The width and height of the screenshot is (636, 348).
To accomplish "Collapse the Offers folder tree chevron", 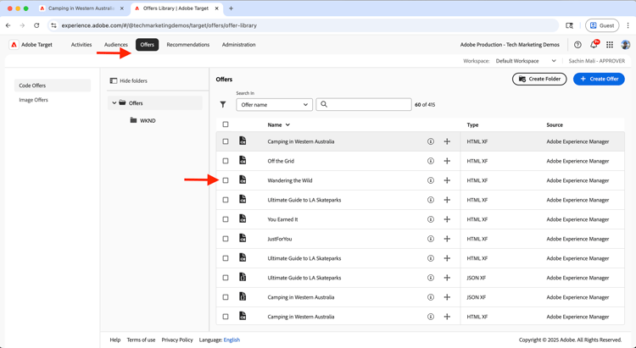I will coord(114,103).
